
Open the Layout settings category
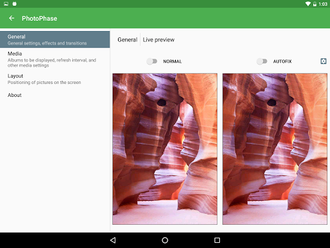[x=55, y=79]
